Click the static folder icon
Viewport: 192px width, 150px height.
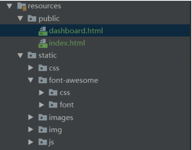pos(32,55)
